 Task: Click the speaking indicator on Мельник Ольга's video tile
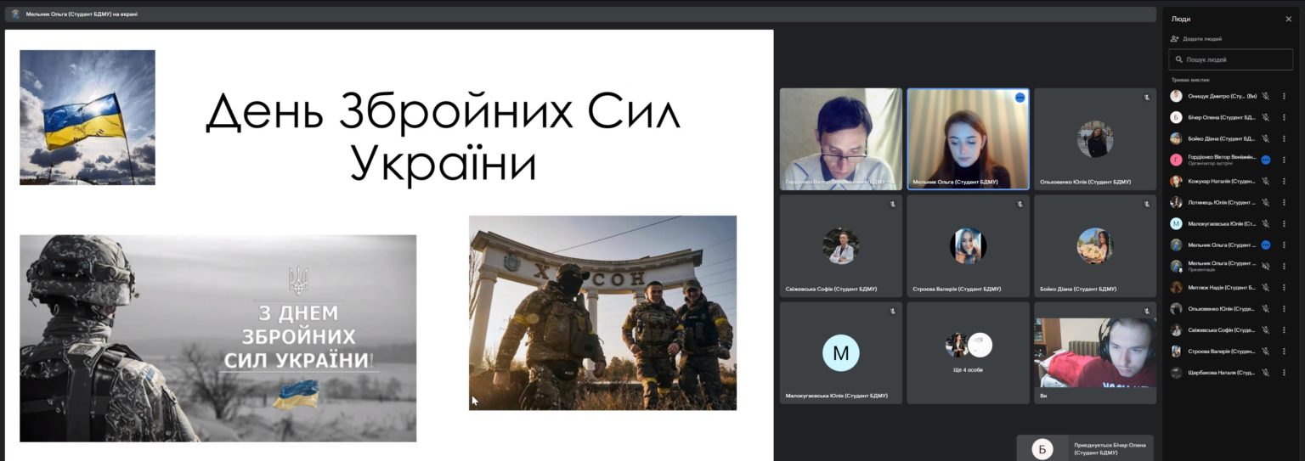click(1020, 98)
